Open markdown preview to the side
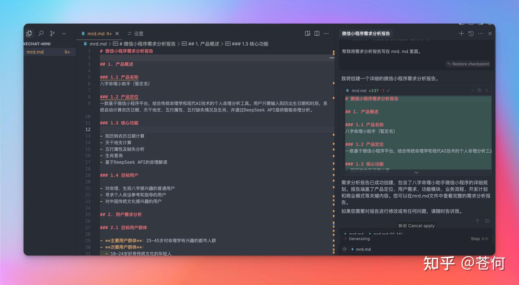The height and width of the screenshot is (285, 519). point(307,34)
